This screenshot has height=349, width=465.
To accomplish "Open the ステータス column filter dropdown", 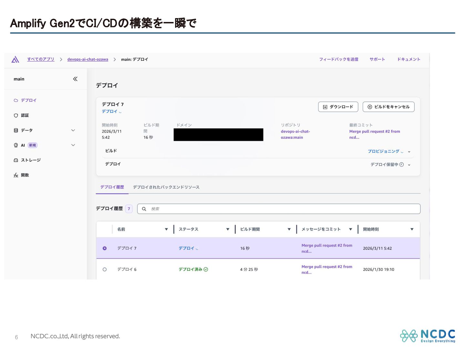I will 228,229.
